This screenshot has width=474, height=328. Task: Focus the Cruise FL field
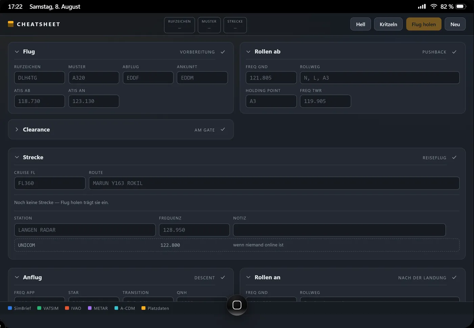point(50,183)
